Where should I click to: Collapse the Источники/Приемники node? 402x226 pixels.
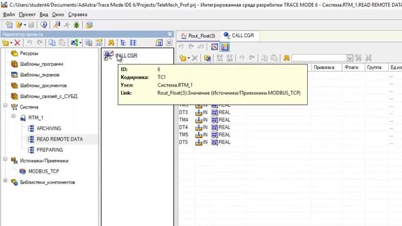(5, 159)
